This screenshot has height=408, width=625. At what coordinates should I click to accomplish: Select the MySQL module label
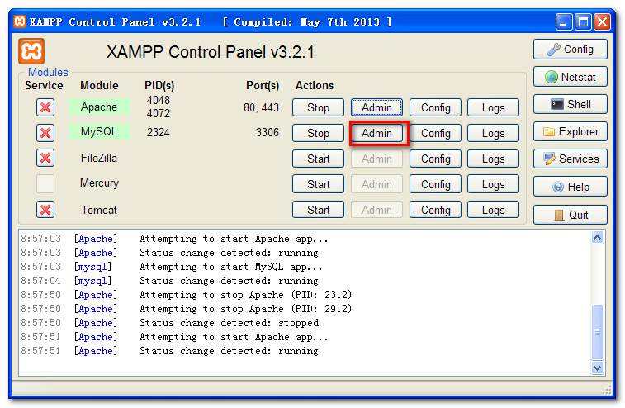(99, 131)
